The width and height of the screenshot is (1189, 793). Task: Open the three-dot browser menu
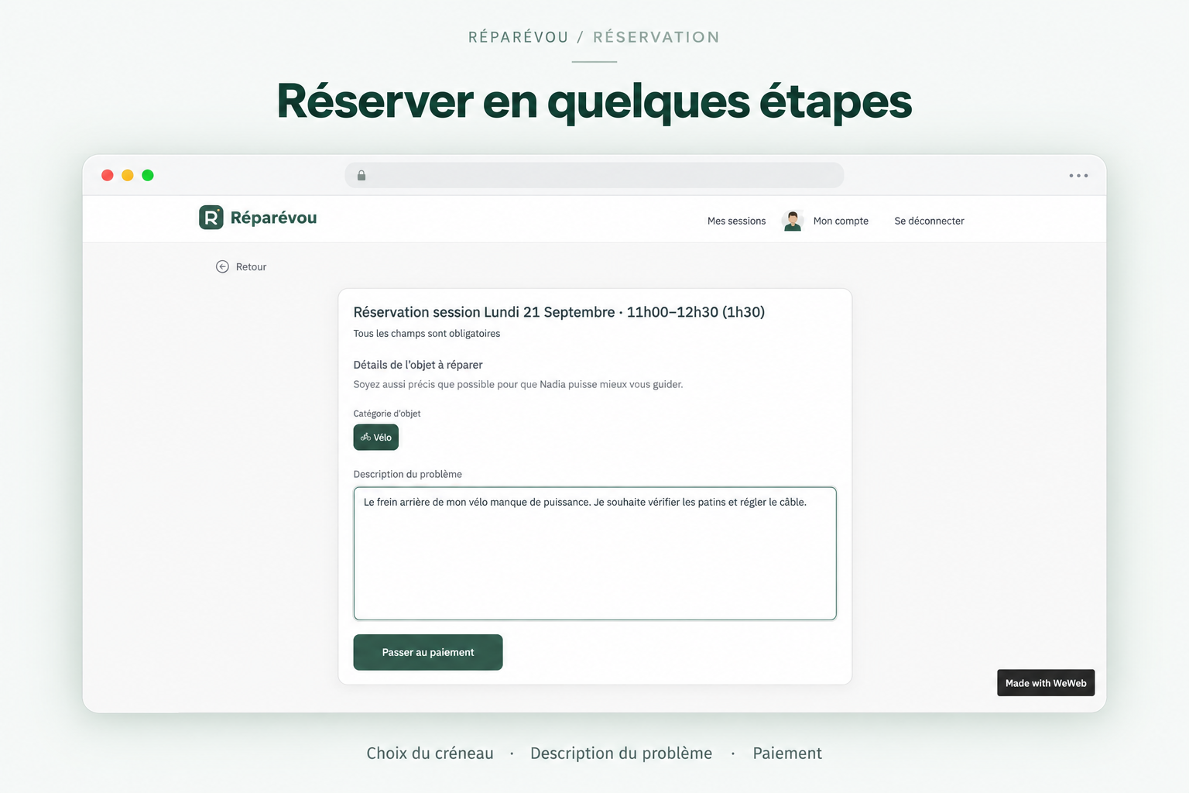pos(1078,176)
